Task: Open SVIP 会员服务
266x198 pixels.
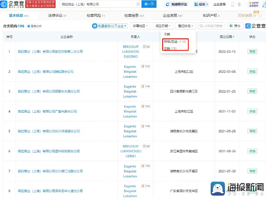Action: [x=254, y=4]
